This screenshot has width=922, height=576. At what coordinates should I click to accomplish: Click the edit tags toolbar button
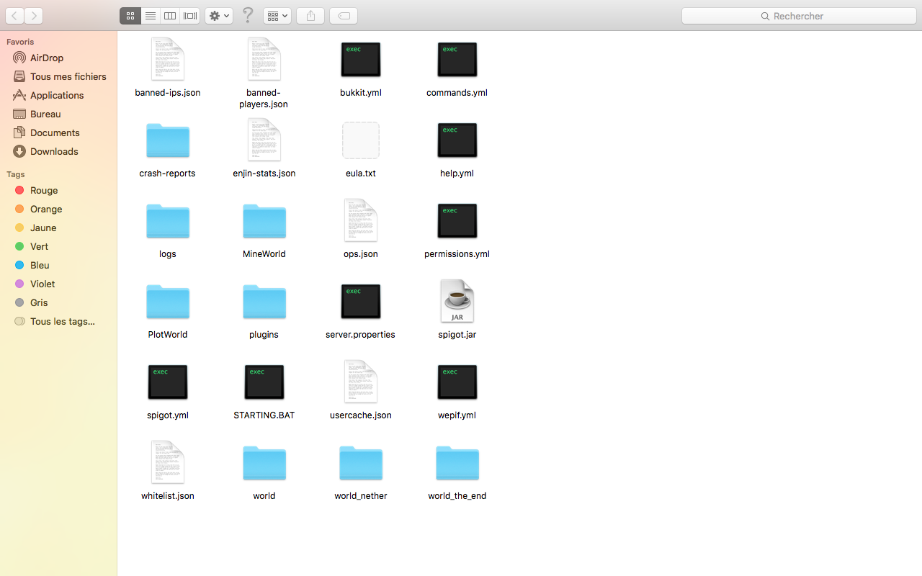coord(344,16)
